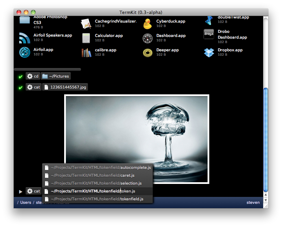Viewport: 282px width, 227px height.
Task: Click the Airfoil.app music icon
Action: (25, 52)
